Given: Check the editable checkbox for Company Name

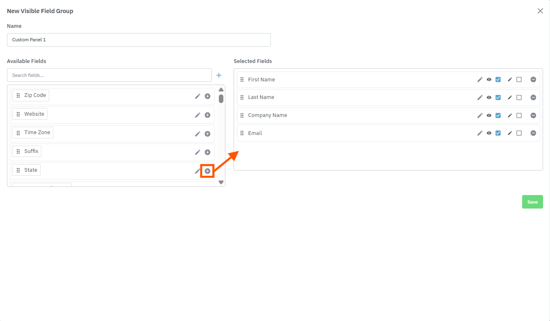Looking at the screenshot, I should [x=519, y=115].
